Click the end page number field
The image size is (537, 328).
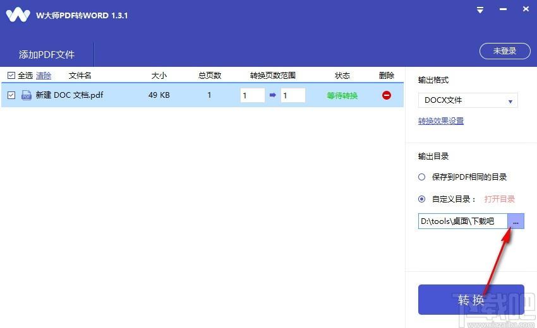pos(293,95)
